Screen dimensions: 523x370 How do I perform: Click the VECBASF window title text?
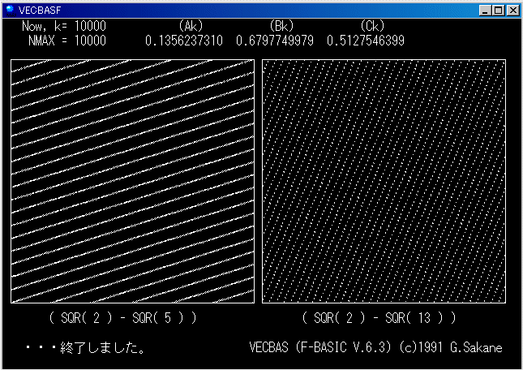(x=36, y=10)
